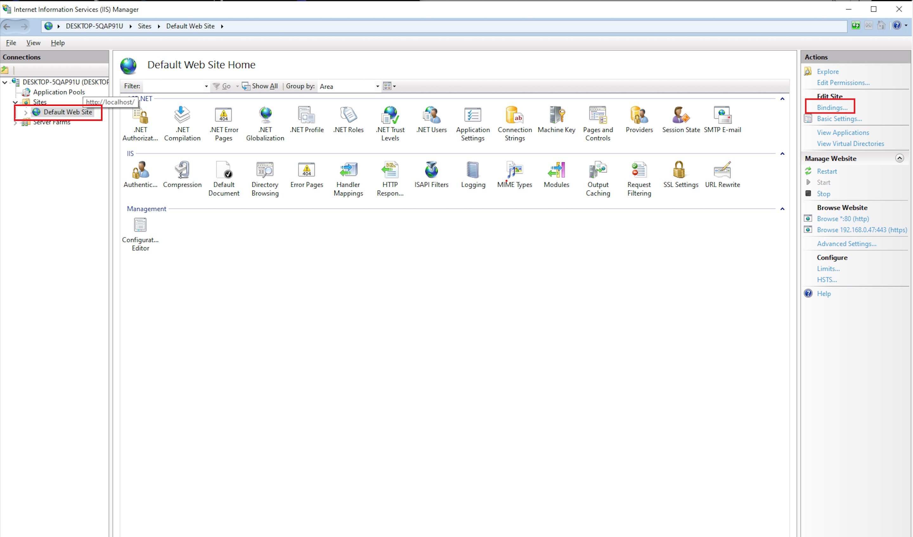The height and width of the screenshot is (537, 913).
Task: Open the View menu
Action: coord(33,43)
